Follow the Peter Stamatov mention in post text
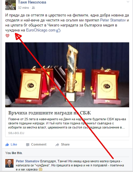 [x=113, y=20]
